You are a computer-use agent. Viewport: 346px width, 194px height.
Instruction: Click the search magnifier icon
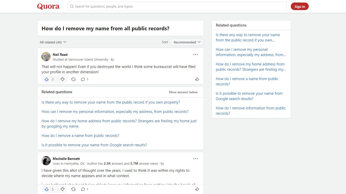[x=72, y=6]
